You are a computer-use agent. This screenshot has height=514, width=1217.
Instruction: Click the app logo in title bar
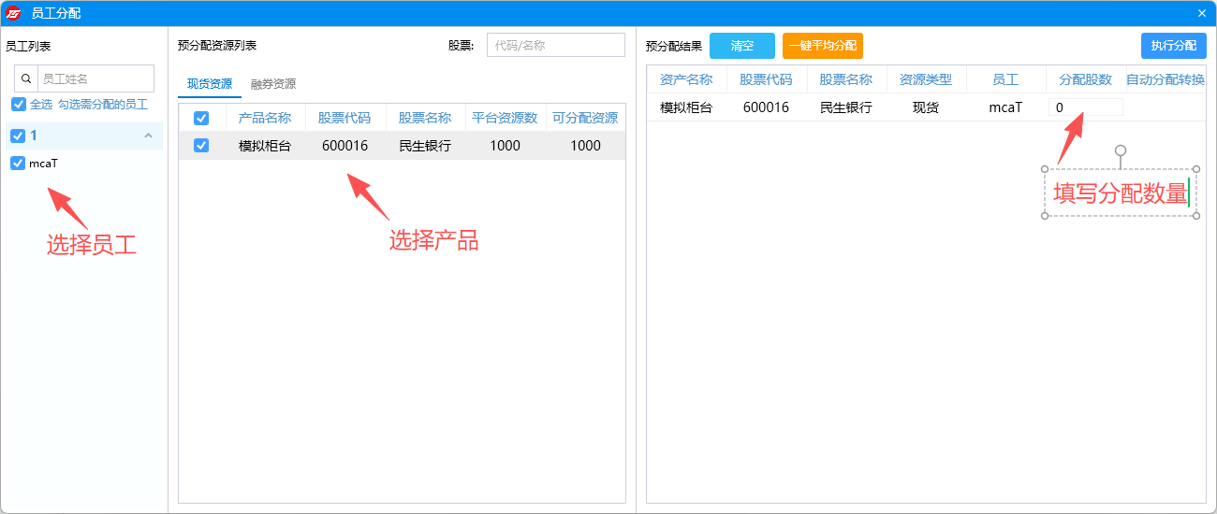point(13,13)
